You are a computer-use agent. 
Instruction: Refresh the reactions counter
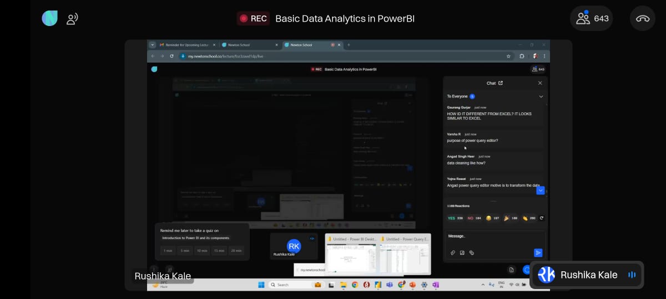point(542,218)
